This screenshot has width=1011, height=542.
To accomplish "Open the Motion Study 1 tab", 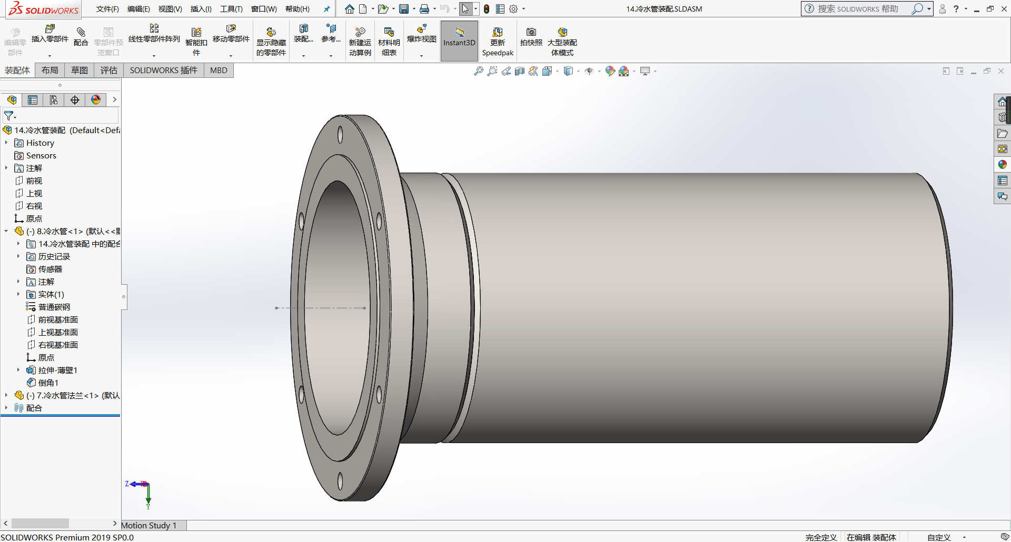I will [149, 525].
